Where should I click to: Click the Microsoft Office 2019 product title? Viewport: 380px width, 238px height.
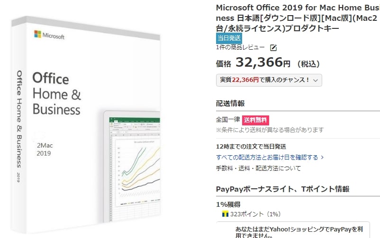coord(296,18)
